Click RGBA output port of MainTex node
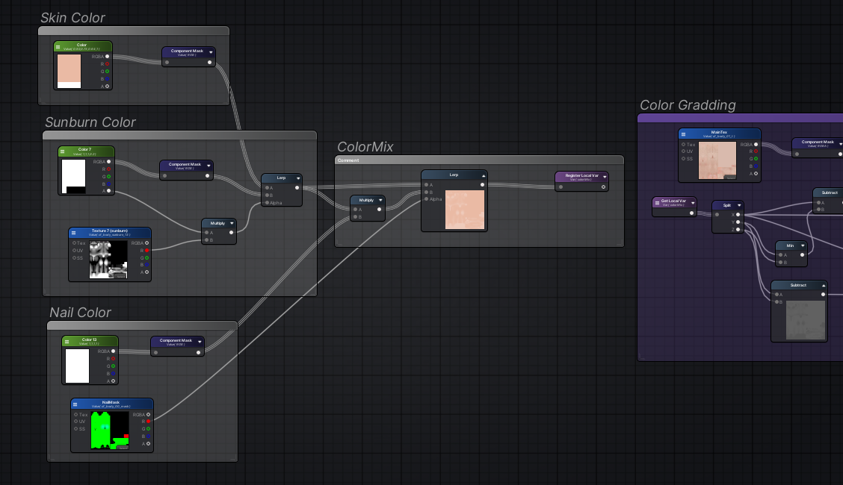This screenshot has width=843, height=485. tap(756, 144)
